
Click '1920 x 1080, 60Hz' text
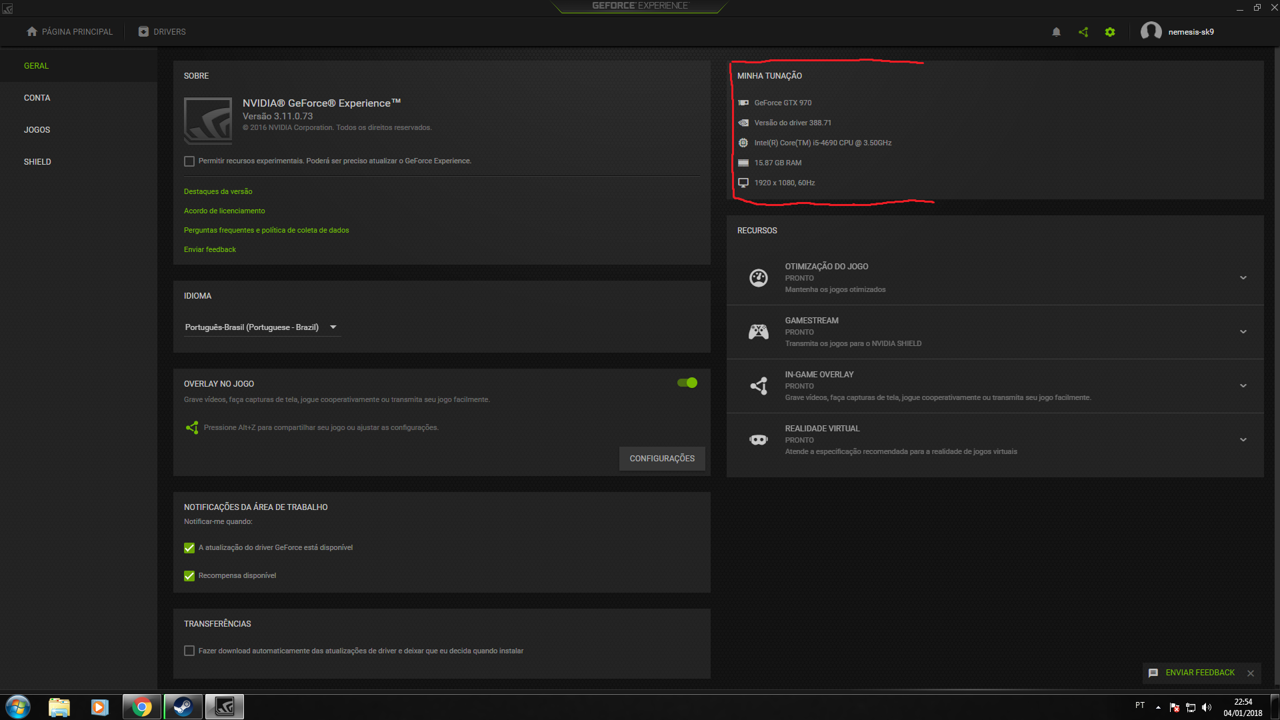click(x=785, y=183)
